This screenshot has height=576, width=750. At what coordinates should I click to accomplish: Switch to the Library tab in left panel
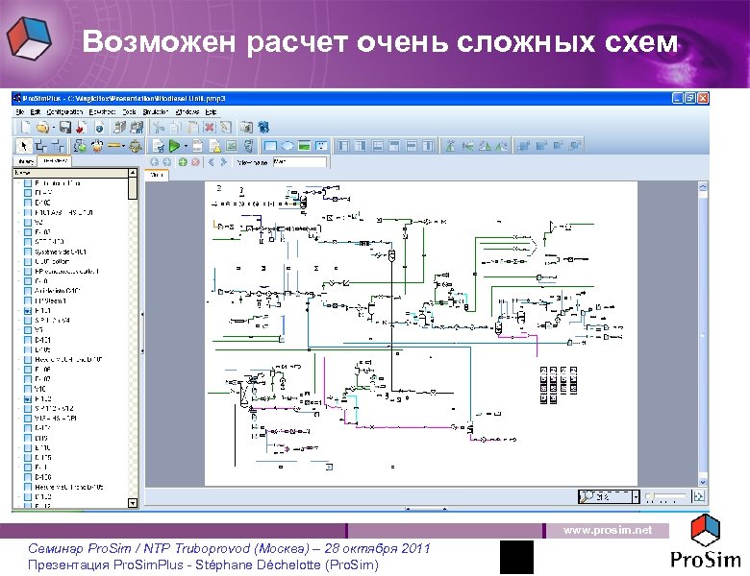coord(25,161)
